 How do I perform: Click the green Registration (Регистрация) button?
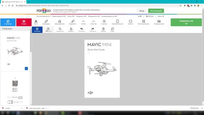(x=156, y=11)
